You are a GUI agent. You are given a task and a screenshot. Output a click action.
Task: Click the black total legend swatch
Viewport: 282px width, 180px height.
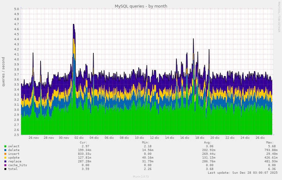(5, 169)
